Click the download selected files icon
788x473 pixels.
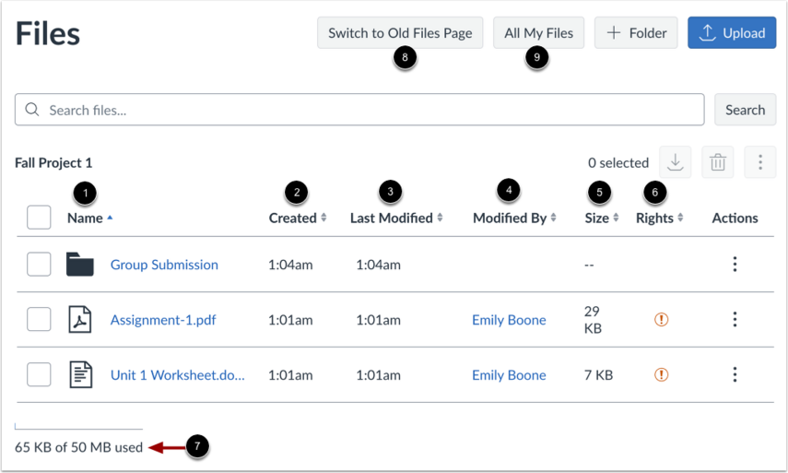click(675, 162)
